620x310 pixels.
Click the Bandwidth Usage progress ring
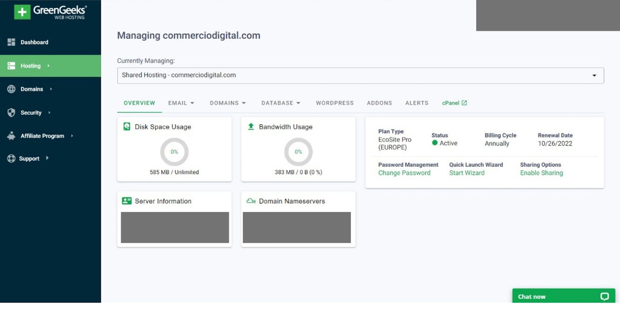tap(298, 152)
